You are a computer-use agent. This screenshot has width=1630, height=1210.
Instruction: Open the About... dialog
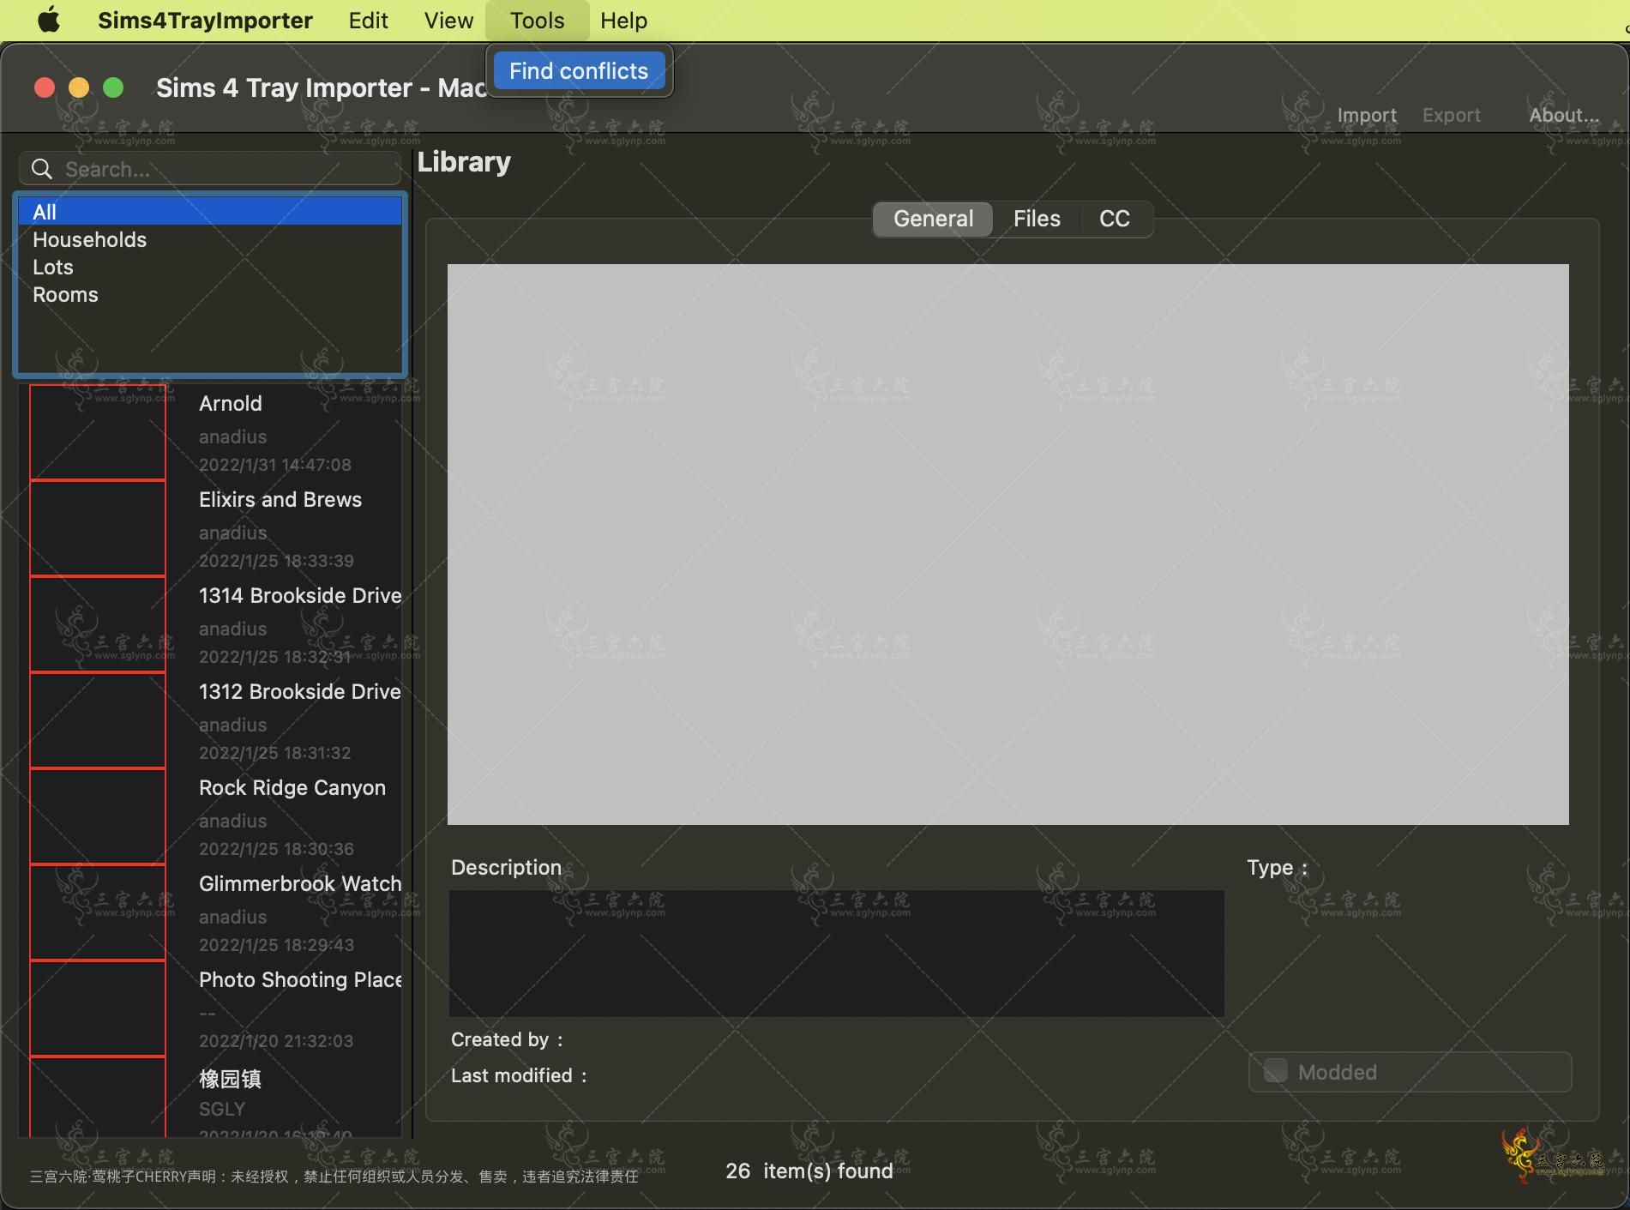pyautogui.click(x=1564, y=115)
